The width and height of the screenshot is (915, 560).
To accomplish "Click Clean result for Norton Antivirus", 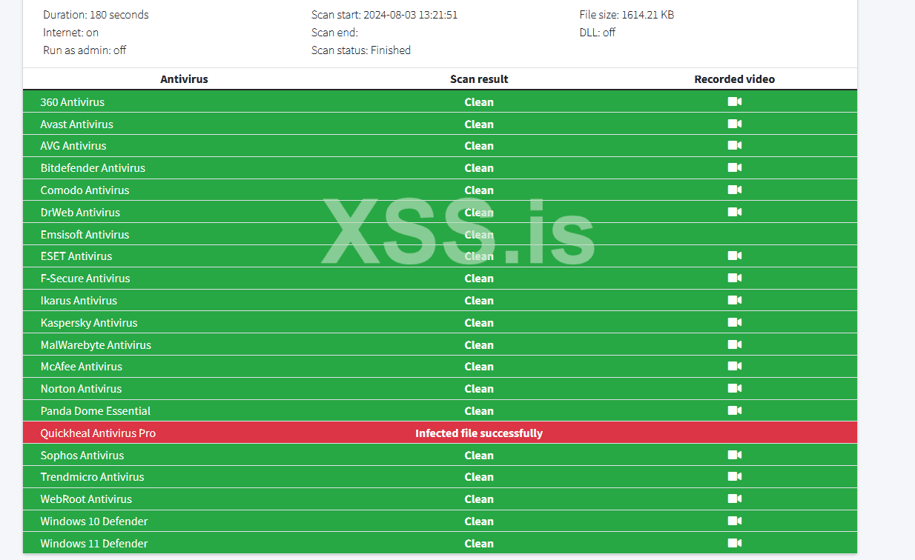I will (x=479, y=389).
